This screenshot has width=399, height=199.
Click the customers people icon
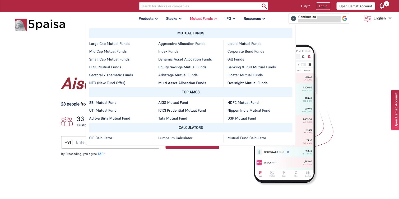coord(67,121)
